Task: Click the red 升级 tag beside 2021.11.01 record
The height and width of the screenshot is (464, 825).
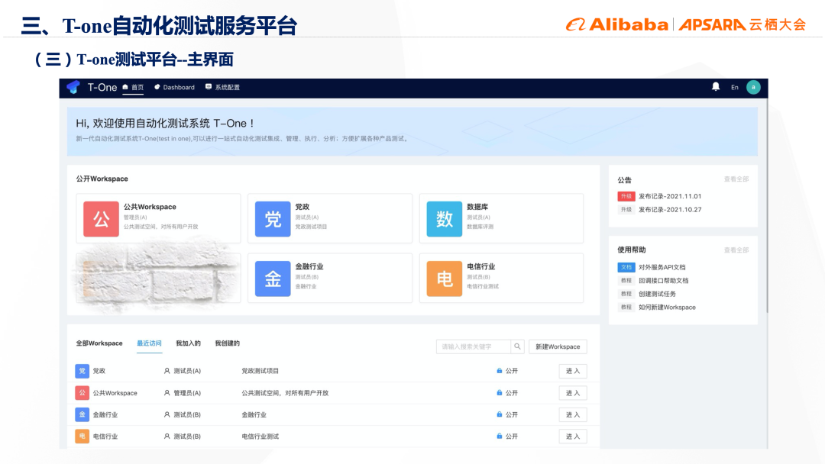Action: click(626, 196)
